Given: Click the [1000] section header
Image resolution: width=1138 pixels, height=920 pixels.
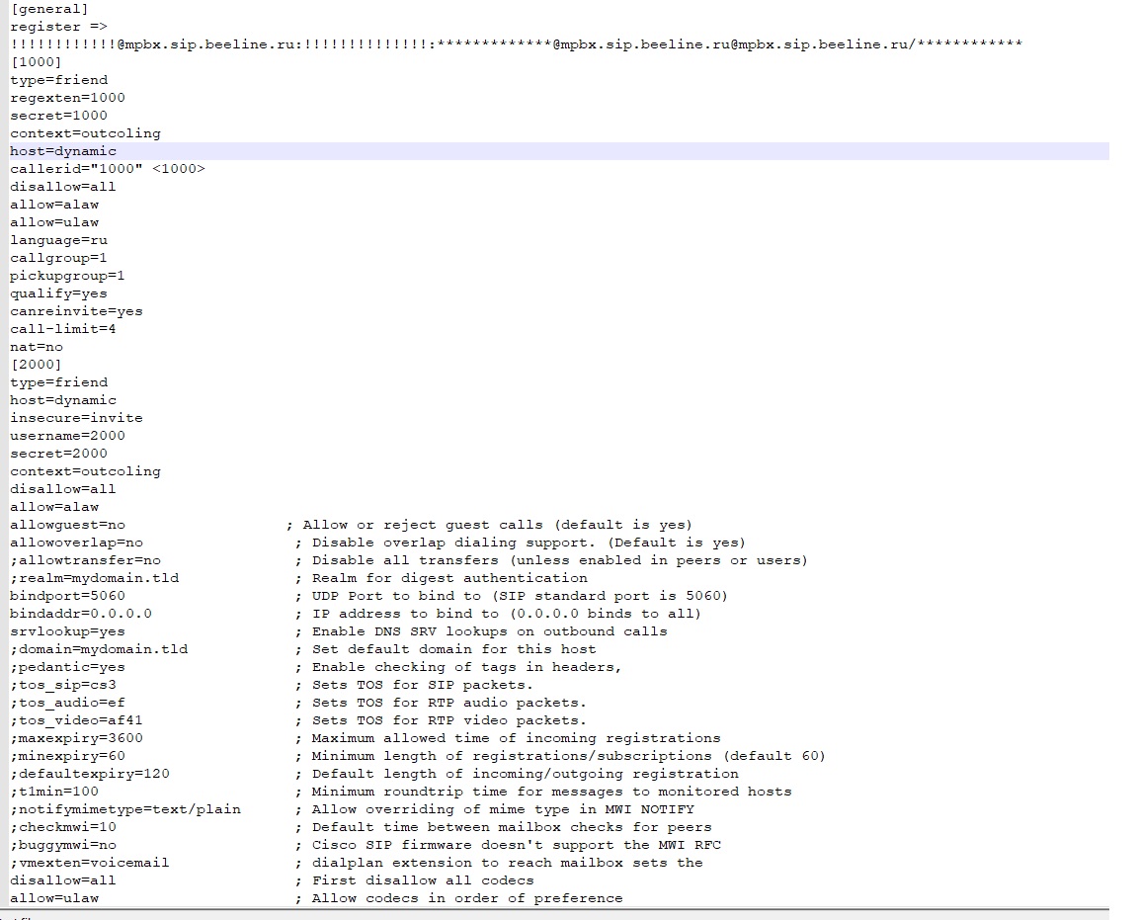Looking at the screenshot, I should point(36,62).
